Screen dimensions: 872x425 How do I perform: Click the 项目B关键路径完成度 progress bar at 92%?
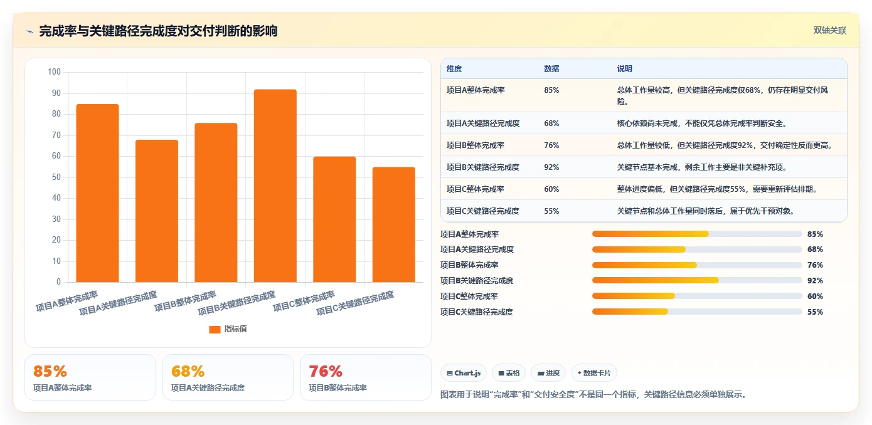[697, 281]
